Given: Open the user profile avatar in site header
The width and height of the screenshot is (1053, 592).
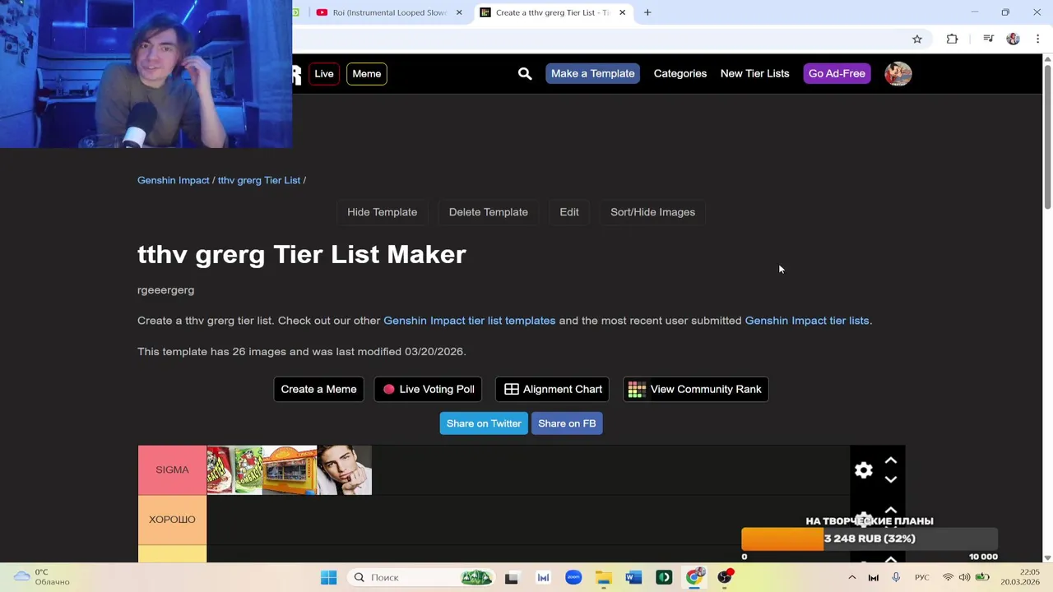Looking at the screenshot, I should tap(898, 74).
